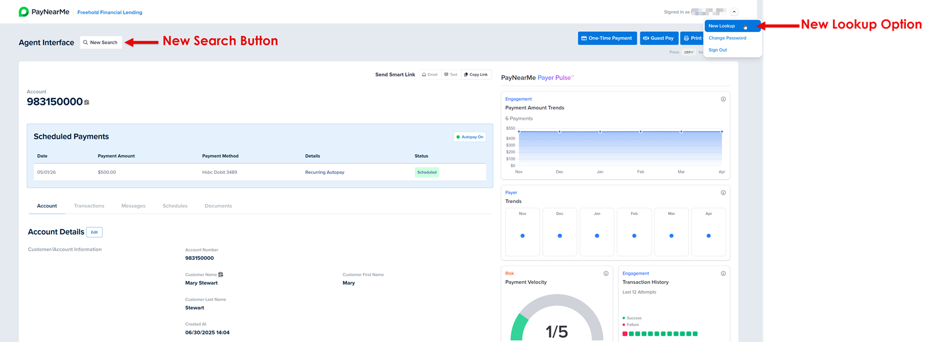Click the December dot in Payer Trends

[560, 236]
